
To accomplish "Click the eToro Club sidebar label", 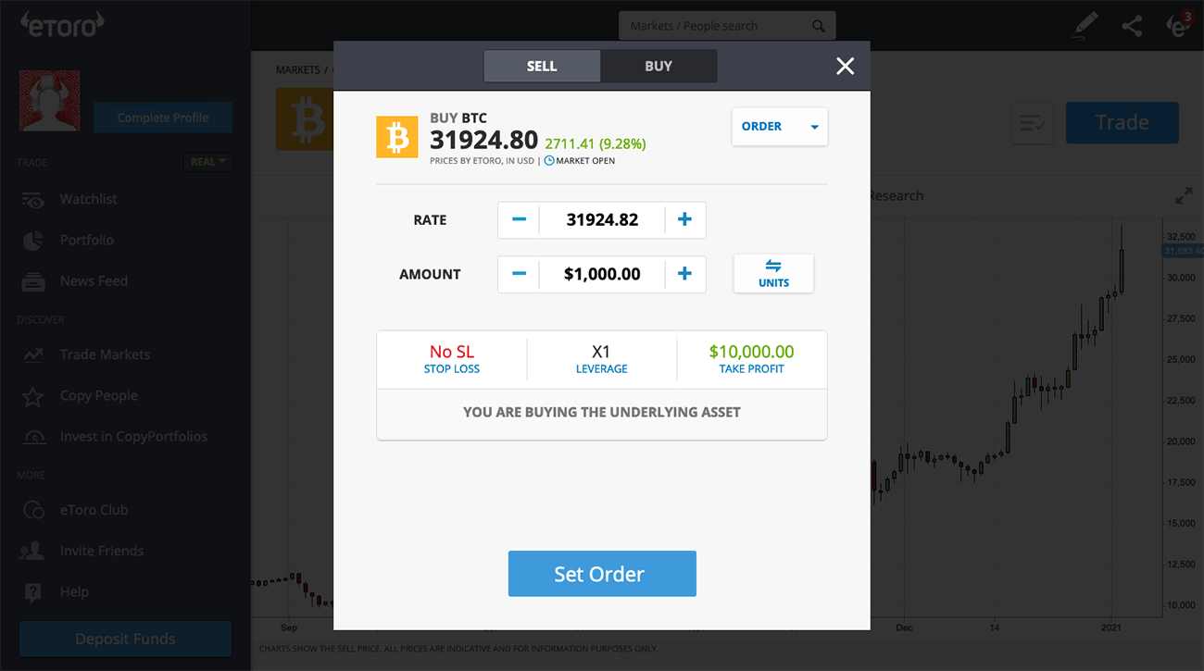I will (x=94, y=510).
